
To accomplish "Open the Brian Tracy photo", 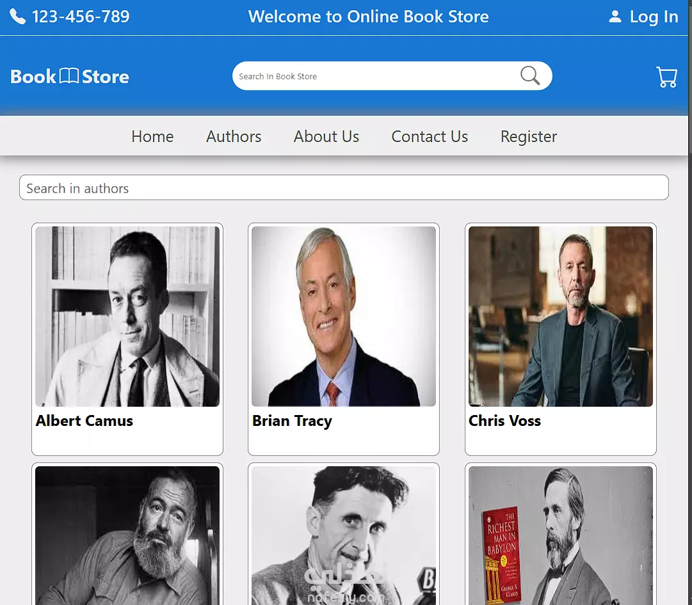I will point(344,316).
